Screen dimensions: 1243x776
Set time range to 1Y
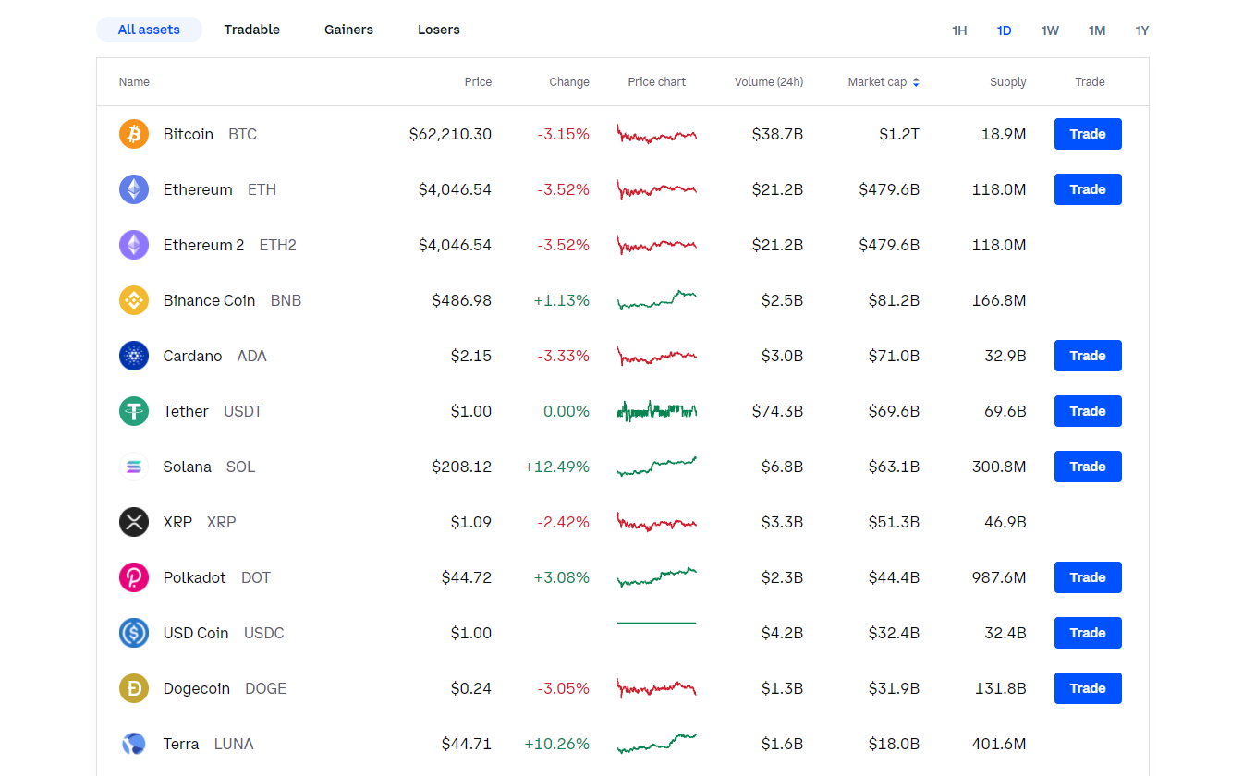(1142, 30)
